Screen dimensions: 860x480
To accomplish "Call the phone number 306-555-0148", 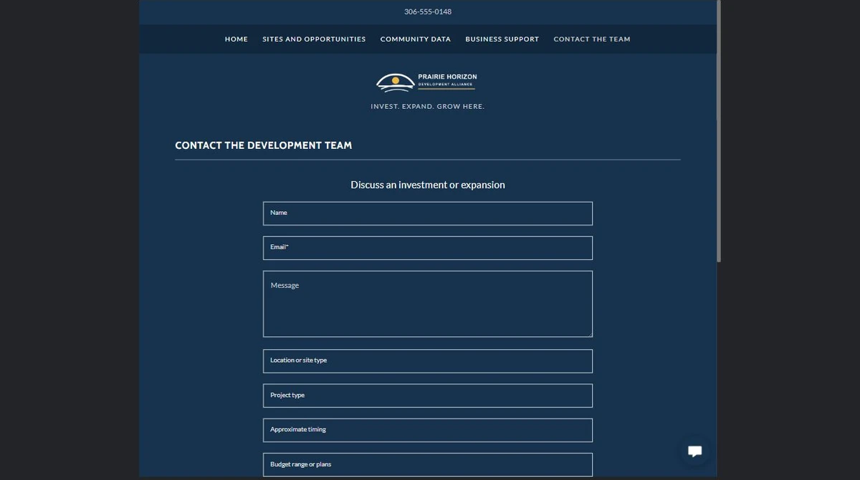I will 428,11.
